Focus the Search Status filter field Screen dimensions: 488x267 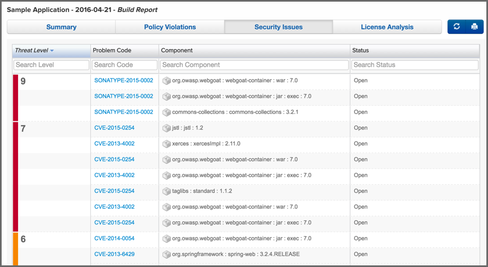[415, 65]
